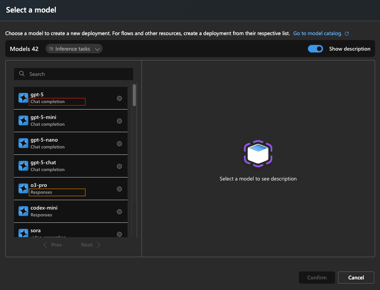Click Responses label under codex-mini
This screenshot has height=290, width=380.
41,215
